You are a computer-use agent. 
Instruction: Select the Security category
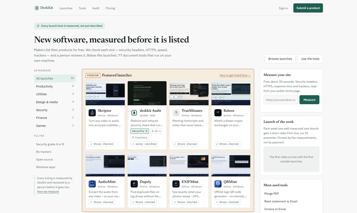click(x=55, y=110)
